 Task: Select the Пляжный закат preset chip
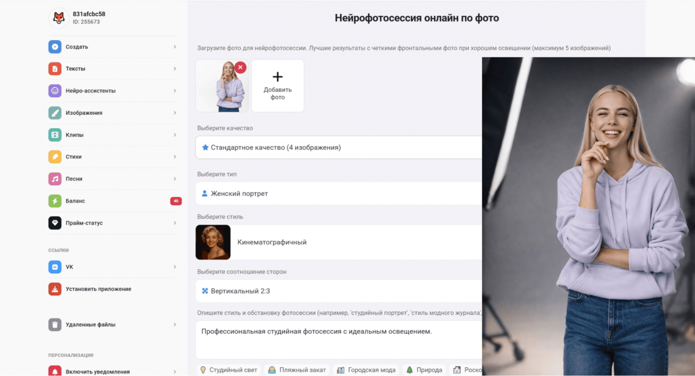point(297,370)
